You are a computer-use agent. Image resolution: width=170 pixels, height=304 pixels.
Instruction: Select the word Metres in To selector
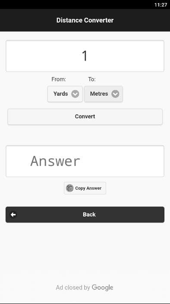click(99, 94)
